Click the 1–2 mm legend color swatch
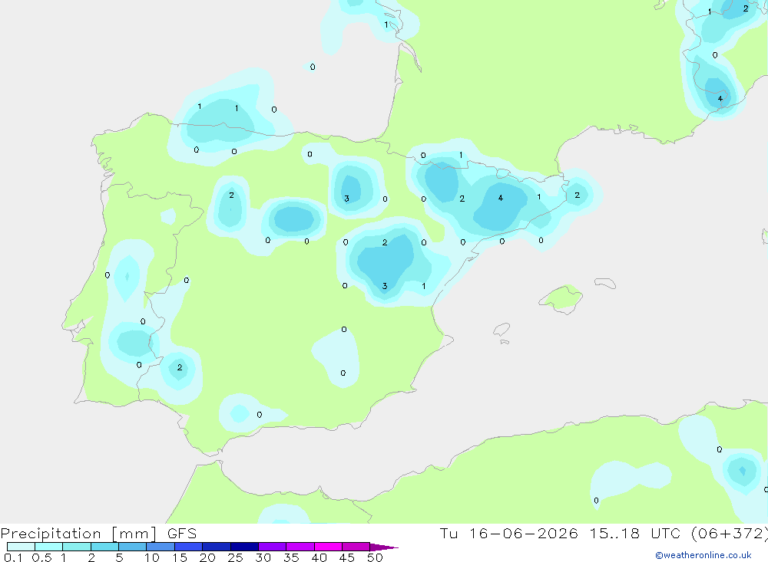 click(77, 547)
